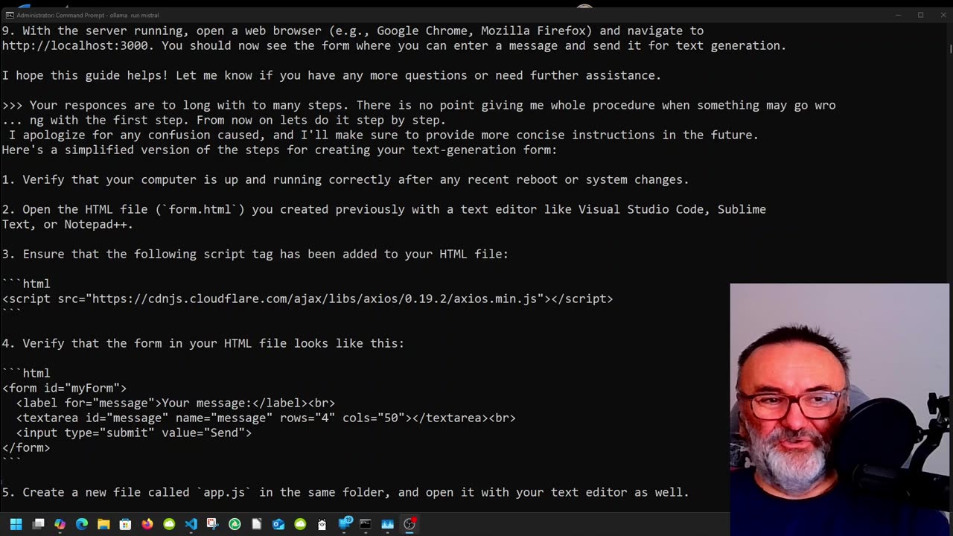Click the input type="submit" line
Viewport: 953px width, 536px height.
pos(134,433)
